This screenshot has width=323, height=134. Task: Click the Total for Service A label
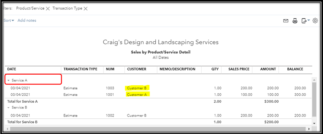coord(22,101)
